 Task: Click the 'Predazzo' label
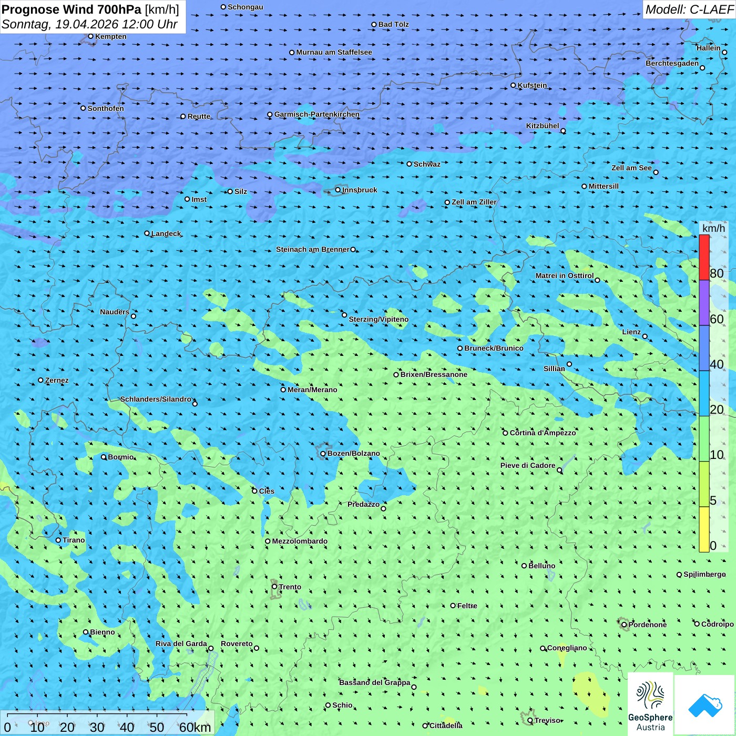tap(364, 504)
